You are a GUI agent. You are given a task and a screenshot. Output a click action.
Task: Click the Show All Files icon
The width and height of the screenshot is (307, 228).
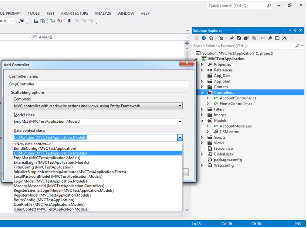pos(253,38)
